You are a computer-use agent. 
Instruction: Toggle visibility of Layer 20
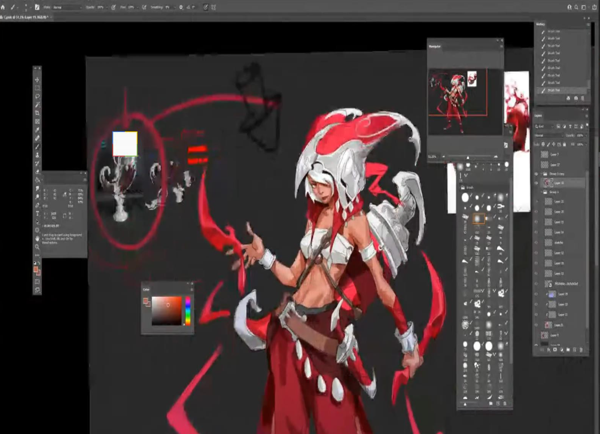tap(537, 212)
